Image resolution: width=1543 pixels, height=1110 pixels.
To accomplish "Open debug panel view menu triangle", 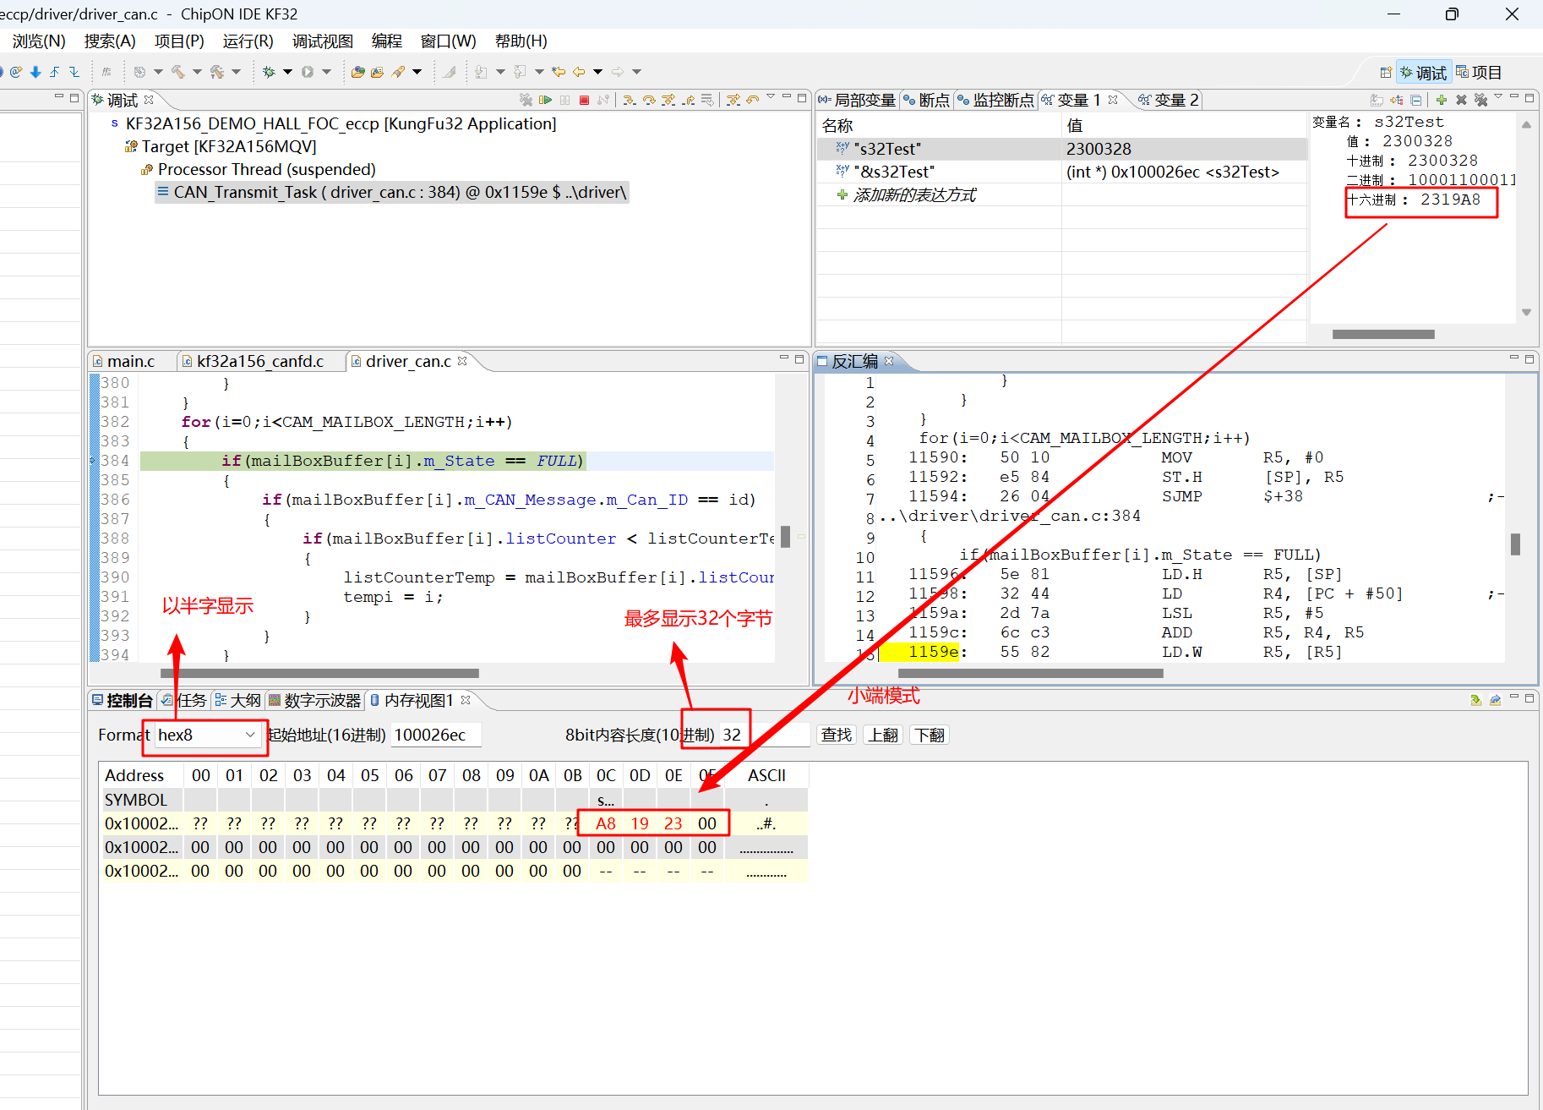I will [x=771, y=97].
